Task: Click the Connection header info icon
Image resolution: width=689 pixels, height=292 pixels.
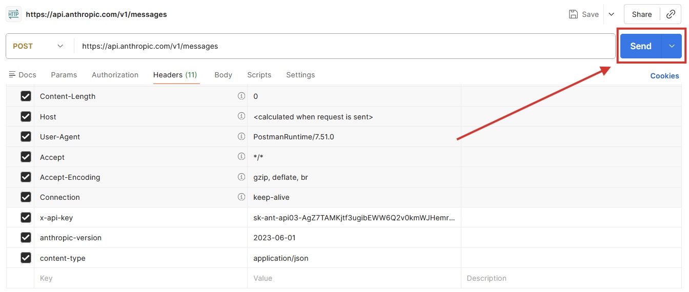Action: pos(241,197)
